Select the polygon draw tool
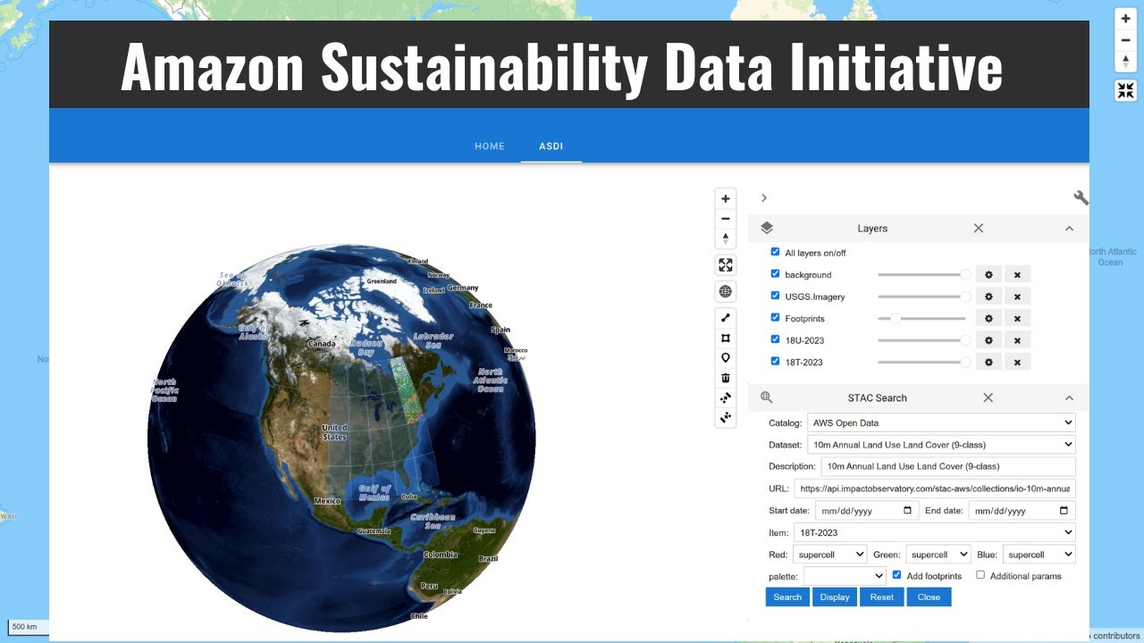 coord(726,338)
